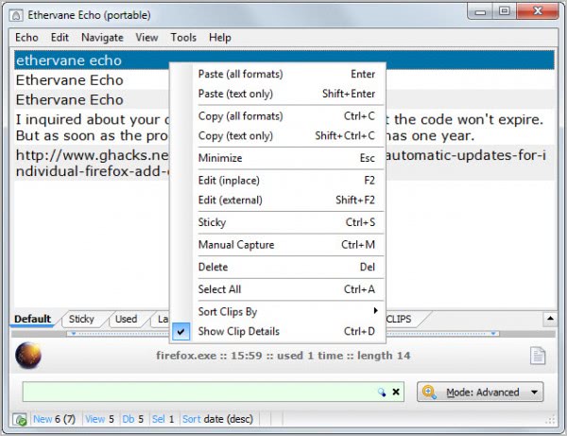Open the Tools menu
Viewport: 567px width, 436px height.
(183, 37)
